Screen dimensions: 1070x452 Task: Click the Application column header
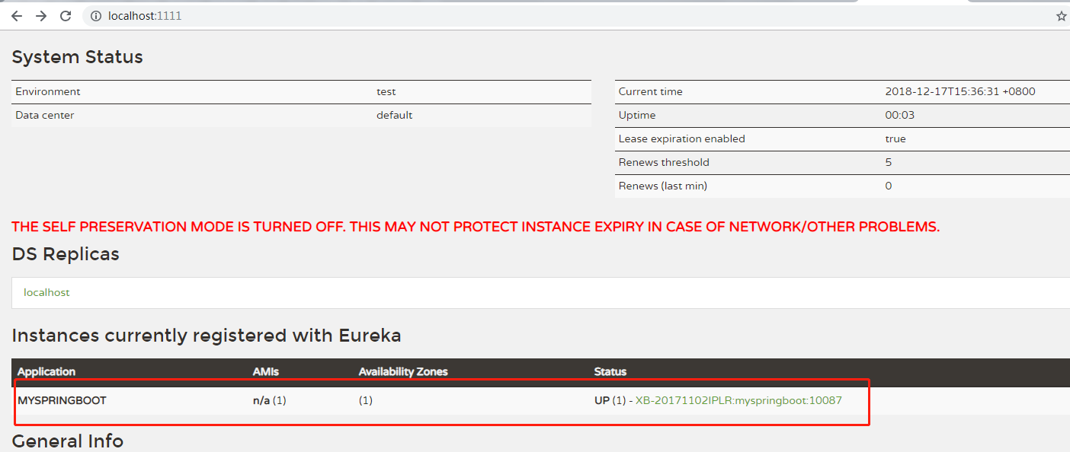point(46,371)
